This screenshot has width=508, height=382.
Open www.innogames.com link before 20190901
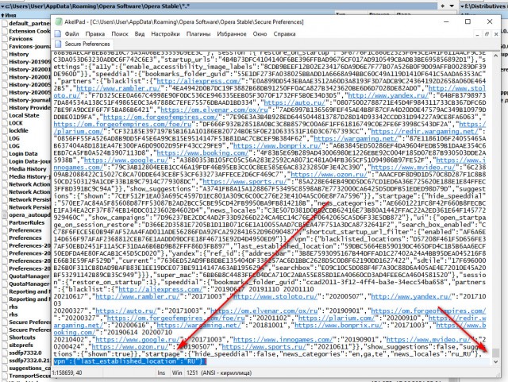[x=283, y=340]
